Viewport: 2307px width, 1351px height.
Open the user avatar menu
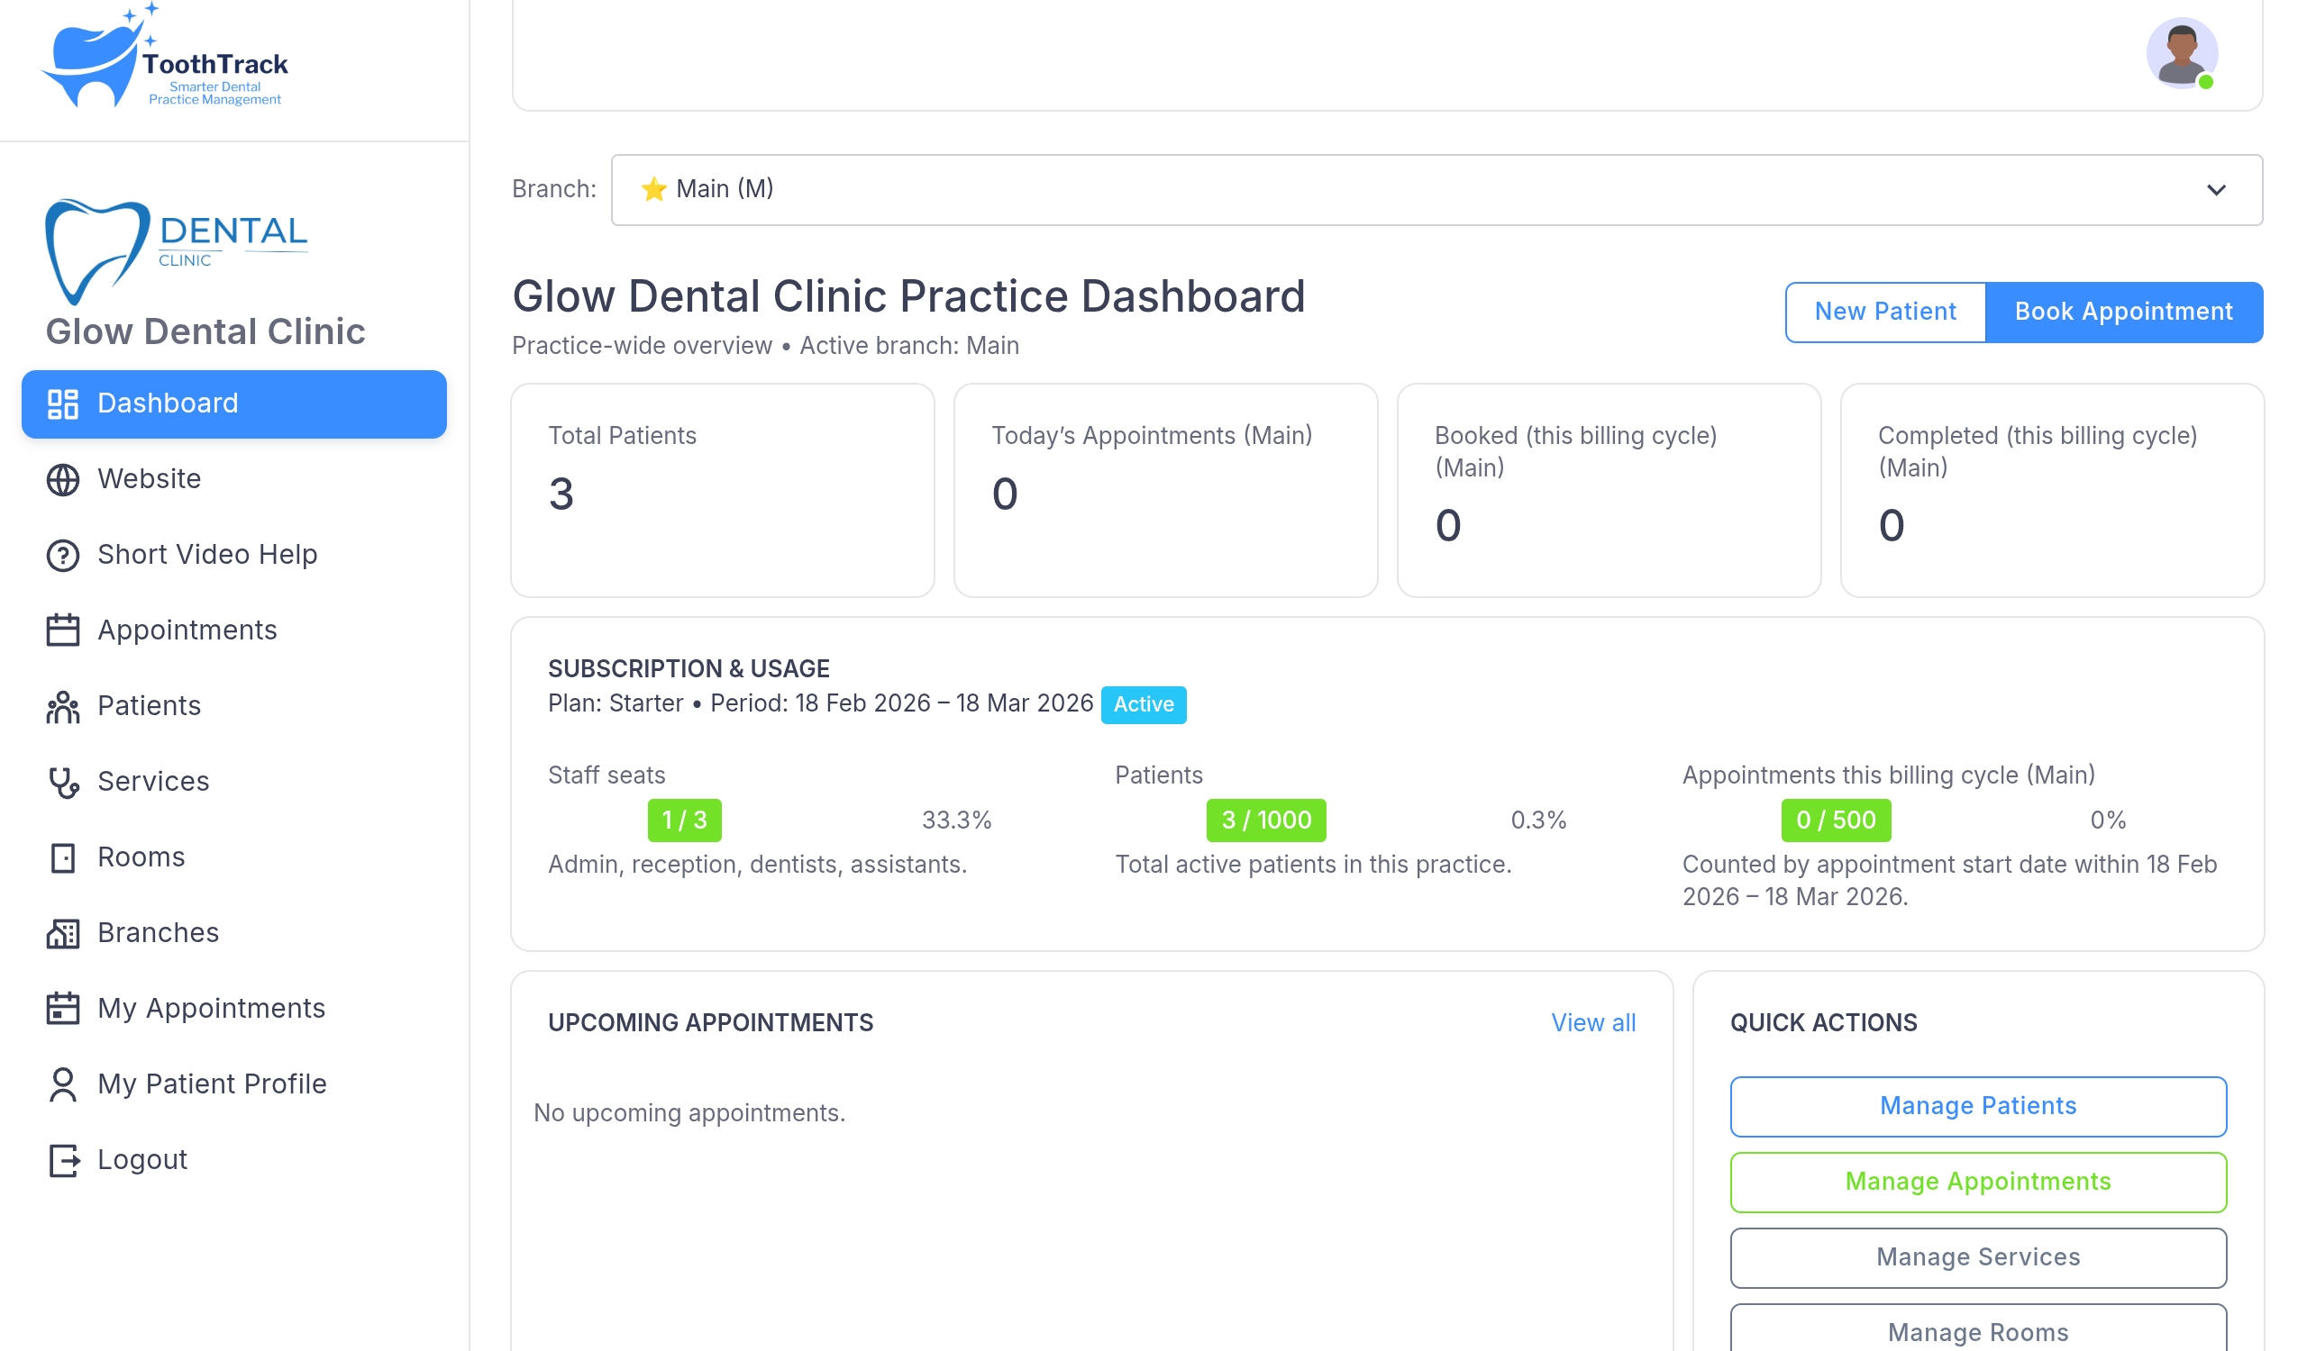[x=2181, y=53]
